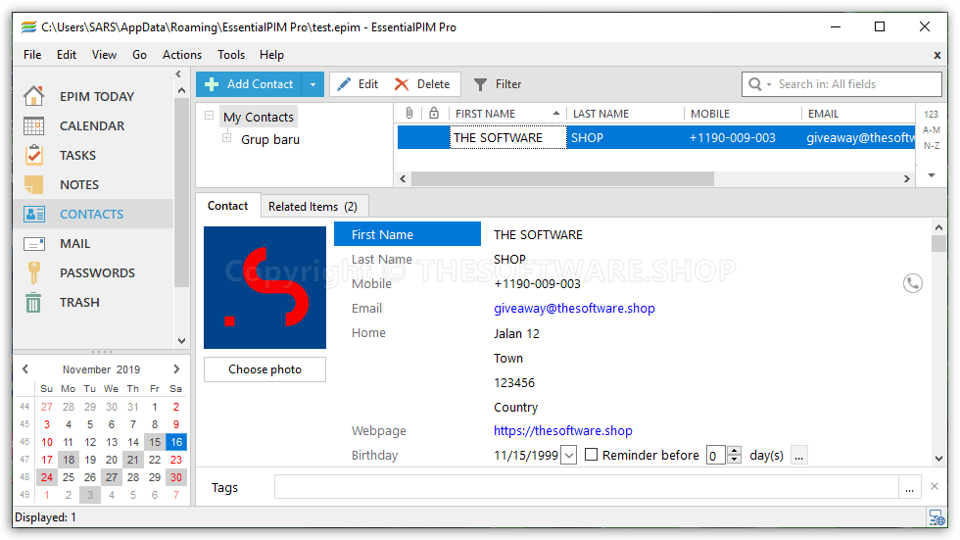Enable the Reminder before checkbox
The width and height of the screenshot is (960, 540).
coord(591,455)
